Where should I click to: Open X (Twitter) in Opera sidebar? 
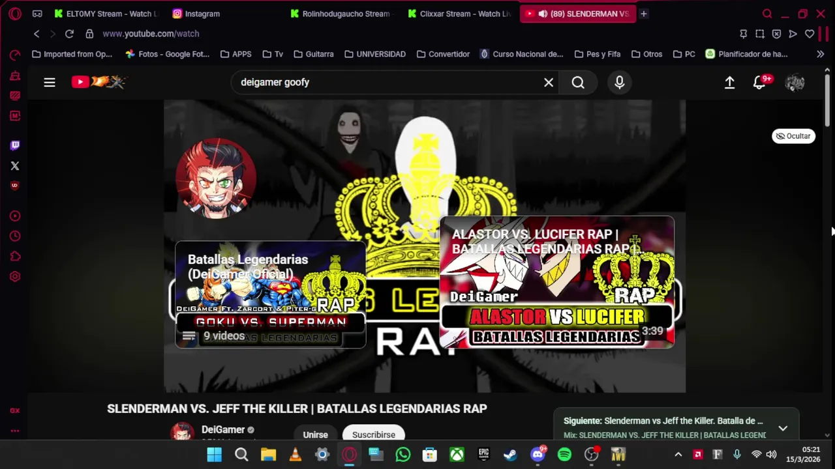coord(15,166)
